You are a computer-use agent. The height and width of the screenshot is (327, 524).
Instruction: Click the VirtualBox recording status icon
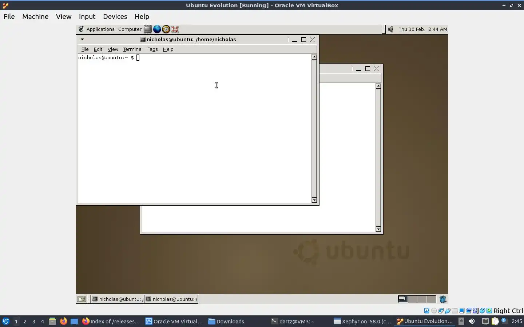pos(468,311)
